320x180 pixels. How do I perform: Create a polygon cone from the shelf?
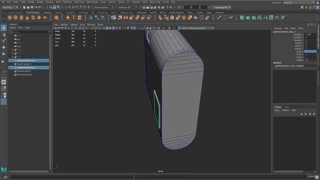click(x=27, y=18)
